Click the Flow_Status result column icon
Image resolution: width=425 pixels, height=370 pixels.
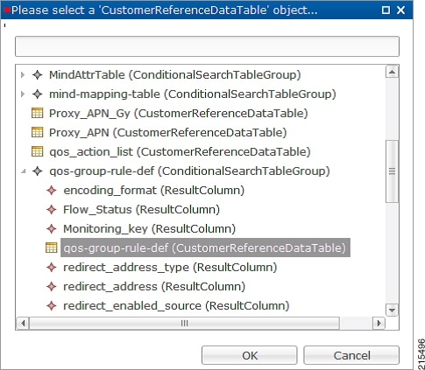(52, 209)
